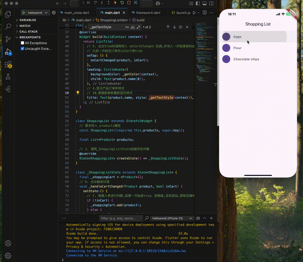Open the Run and Debug view
The image size is (303, 262).
pyautogui.click(x=8, y=52)
